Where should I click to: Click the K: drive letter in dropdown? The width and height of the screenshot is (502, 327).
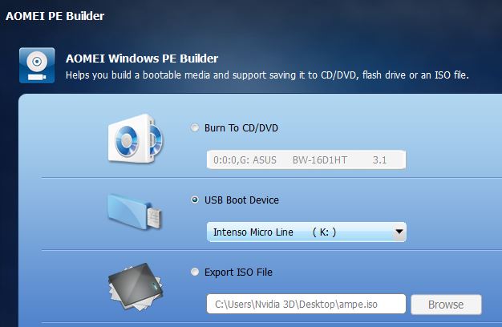pos(324,232)
